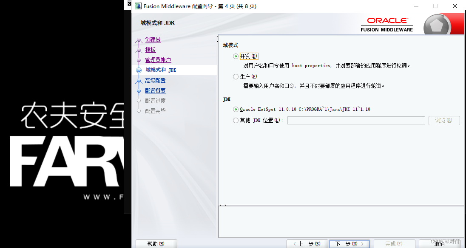
Task: Click the message pane at the bottom
Action: (x=341, y=222)
